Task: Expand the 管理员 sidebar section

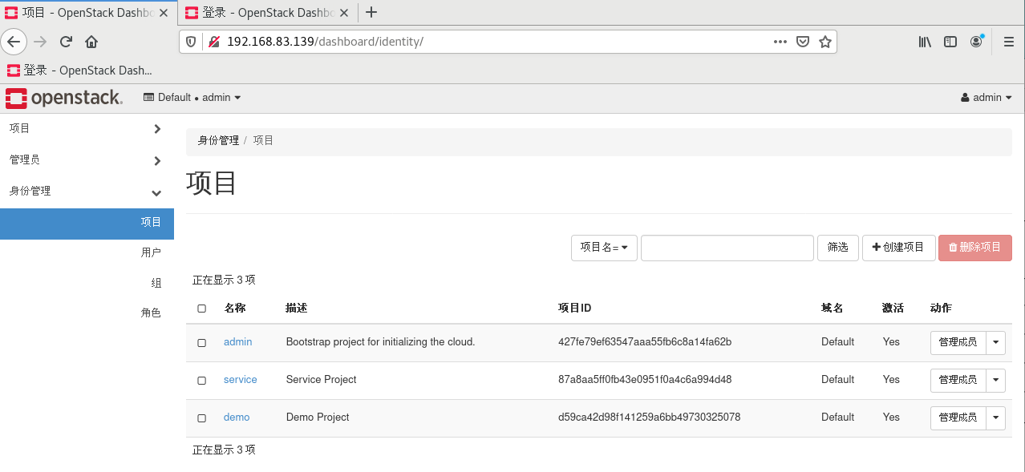Action: point(87,160)
